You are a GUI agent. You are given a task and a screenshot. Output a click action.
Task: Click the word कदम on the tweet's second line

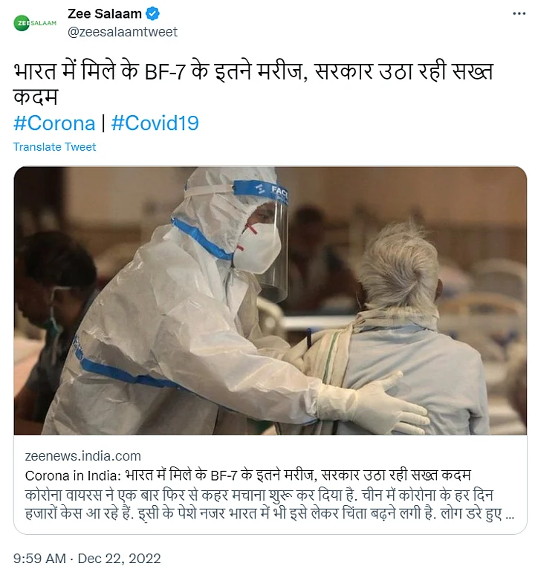[x=36, y=97]
